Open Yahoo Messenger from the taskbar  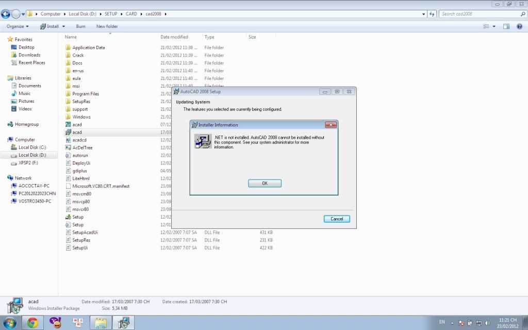pyautogui.click(x=55, y=323)
